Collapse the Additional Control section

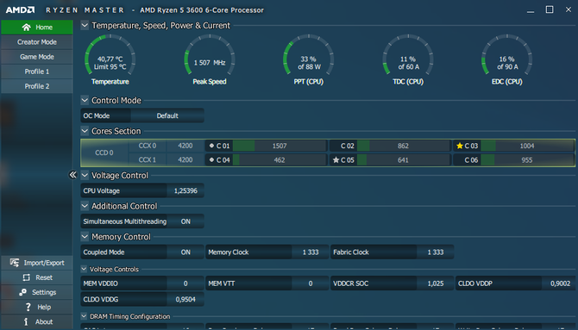pyautogui.click(x=85, y=206)
